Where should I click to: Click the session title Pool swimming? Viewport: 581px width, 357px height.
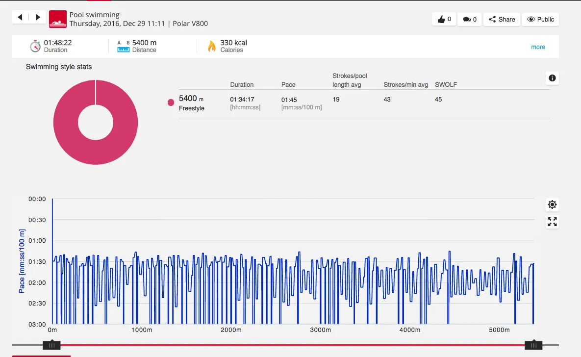pyautogui.click(x=94, y=15)
